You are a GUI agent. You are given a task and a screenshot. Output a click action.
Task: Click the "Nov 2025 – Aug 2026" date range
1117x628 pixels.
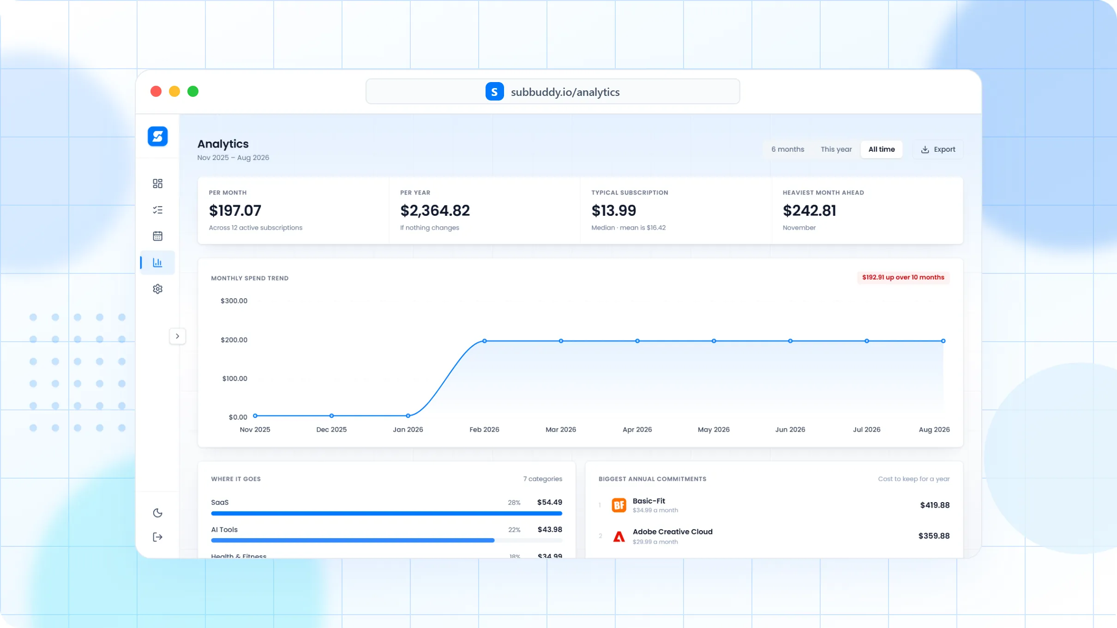pyautogui.click(x=233, y=158)
